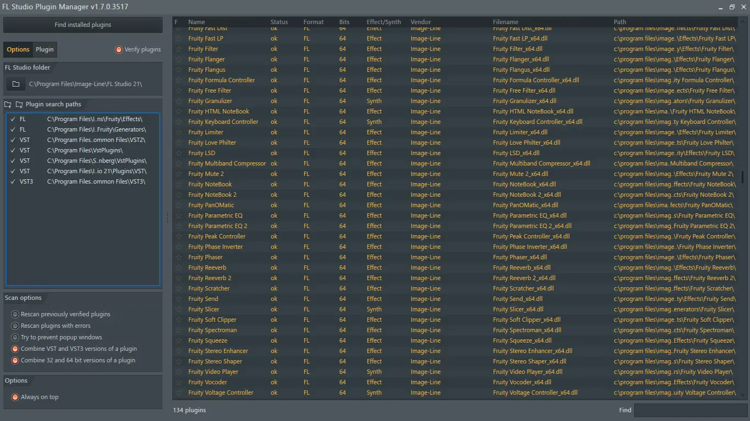Click the star beside Fruity LSD
Screen dimensions: 750x421
178,153
